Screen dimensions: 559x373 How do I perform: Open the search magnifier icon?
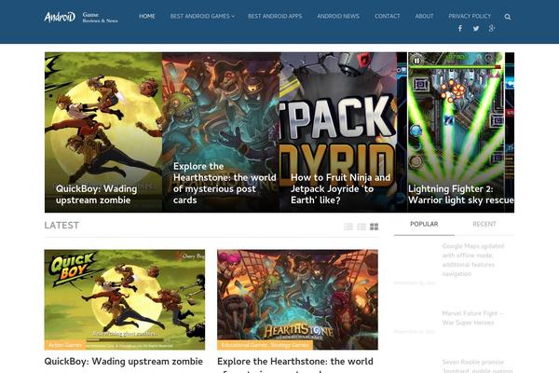point(508,17)
